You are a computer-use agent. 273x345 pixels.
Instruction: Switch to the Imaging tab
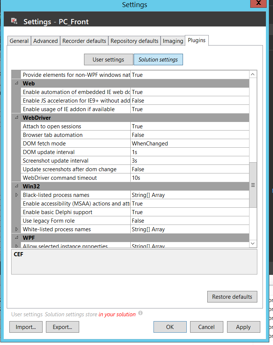click(x=173, y=41)
